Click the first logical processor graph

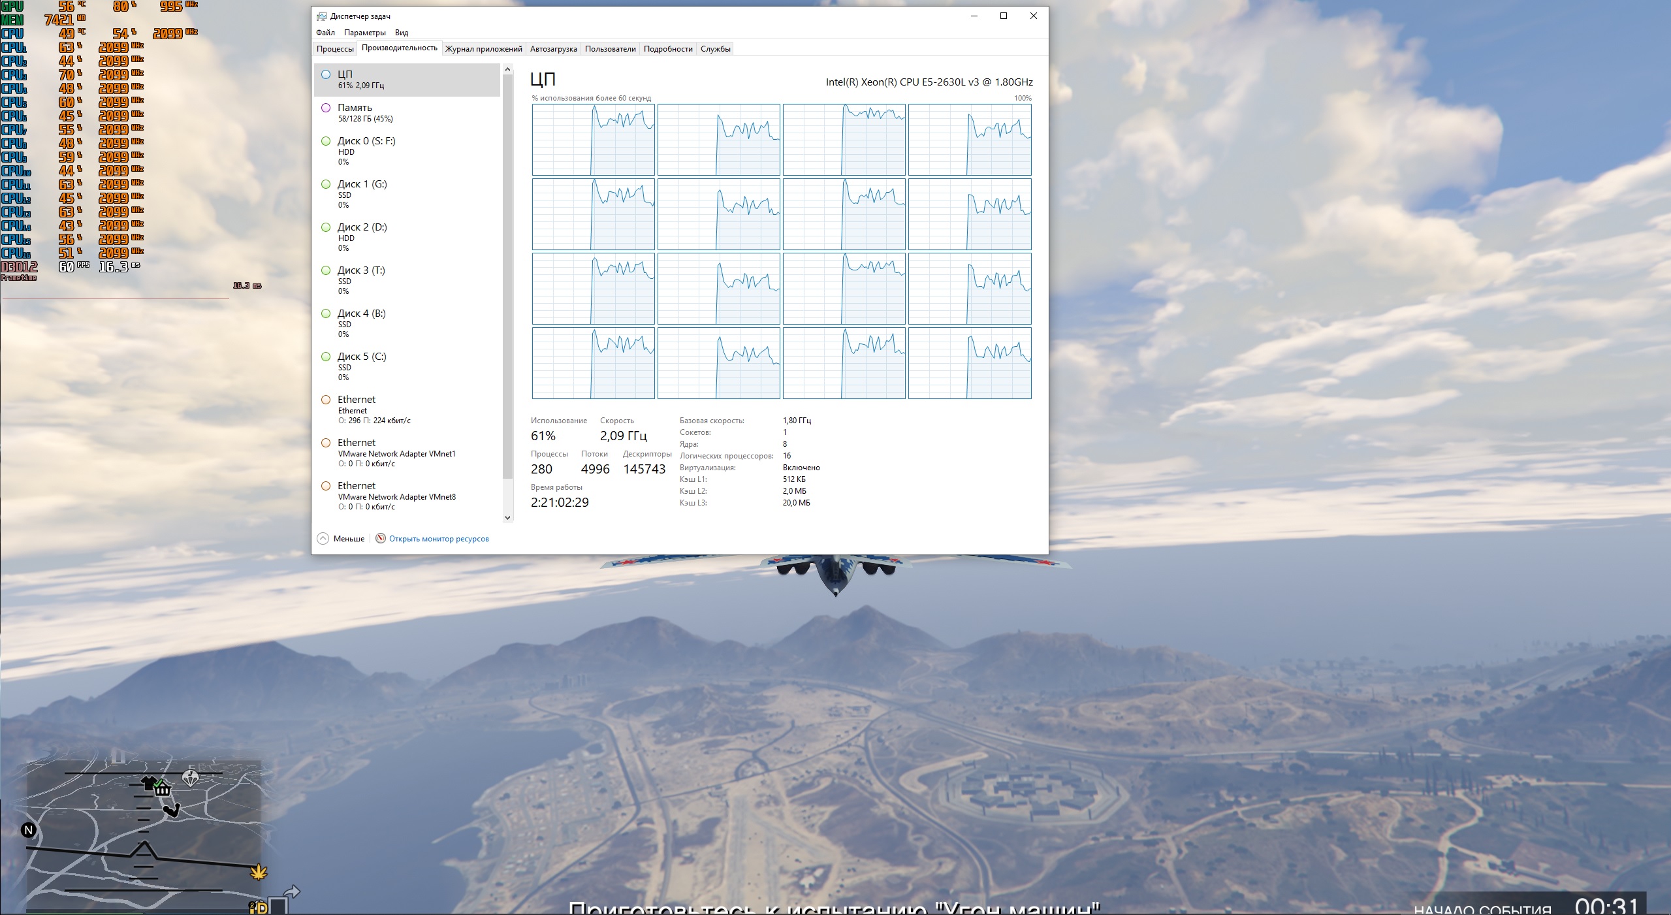(593, 140)
